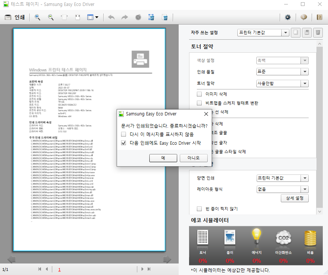The width and height of the screenshot is (328, 275).
Task: Uncheck 다음 인쇄에도 Easy Eco Driver 시작
Action: point(124,143)
